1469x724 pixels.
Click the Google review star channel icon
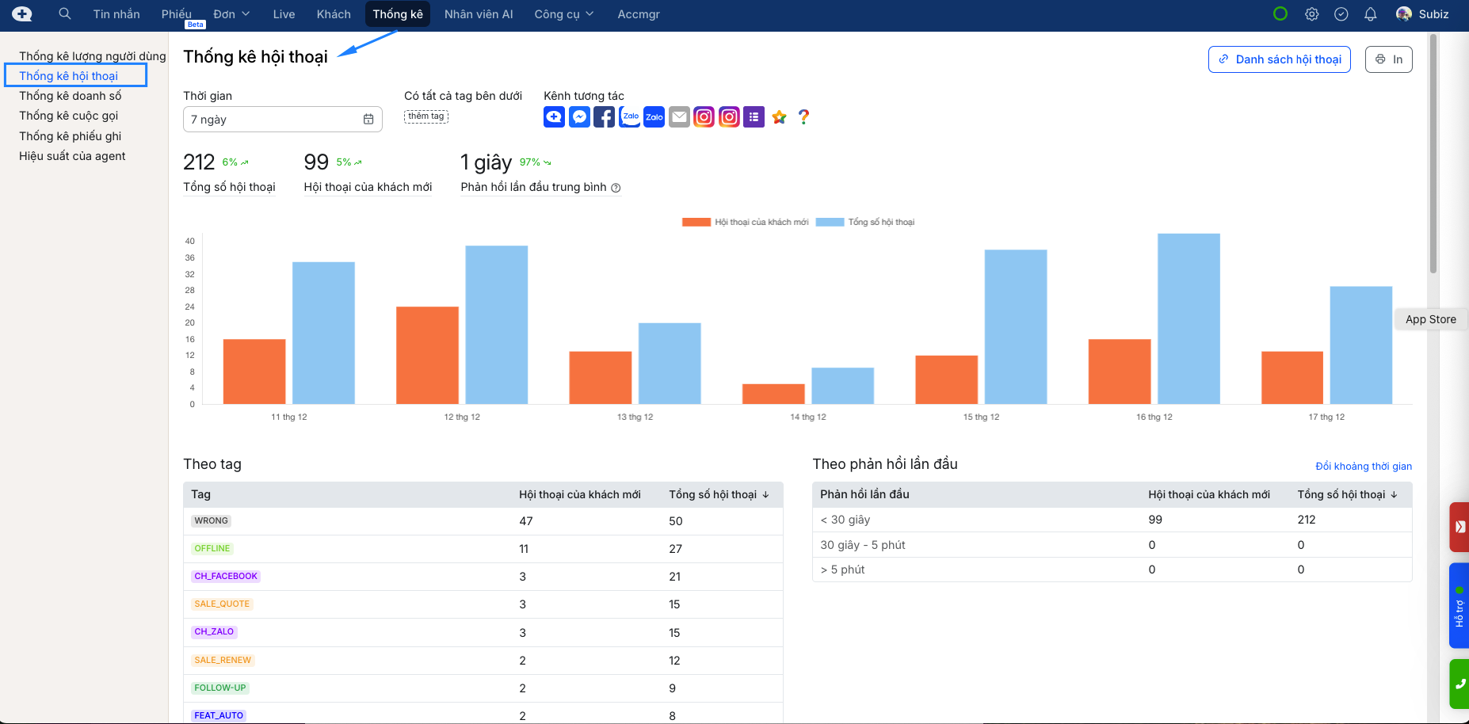[x=779, y=117]
